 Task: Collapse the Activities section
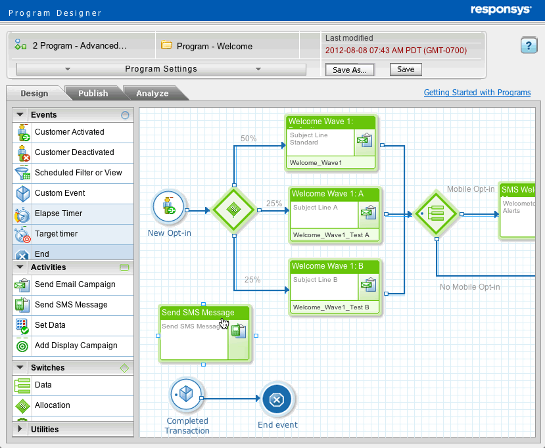20,267
